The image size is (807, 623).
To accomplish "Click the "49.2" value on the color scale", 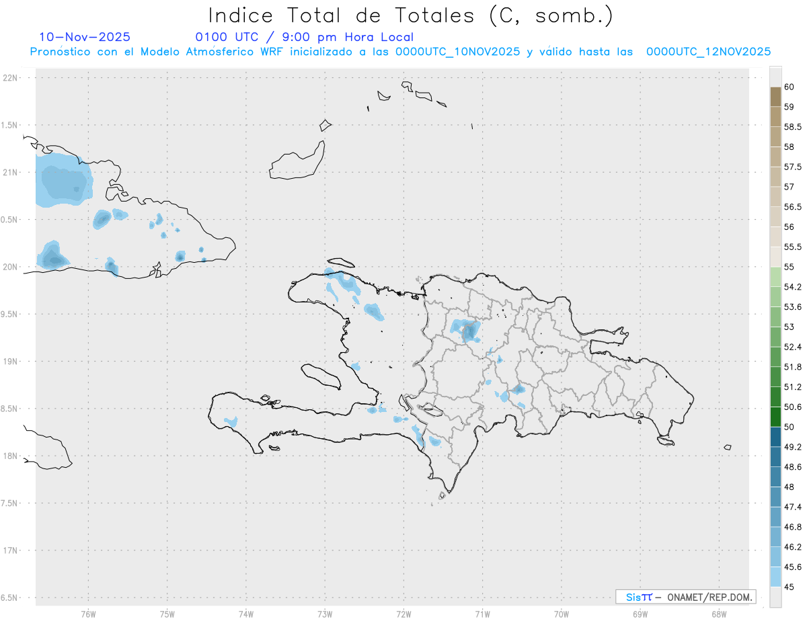I will (x=792, y=447).
